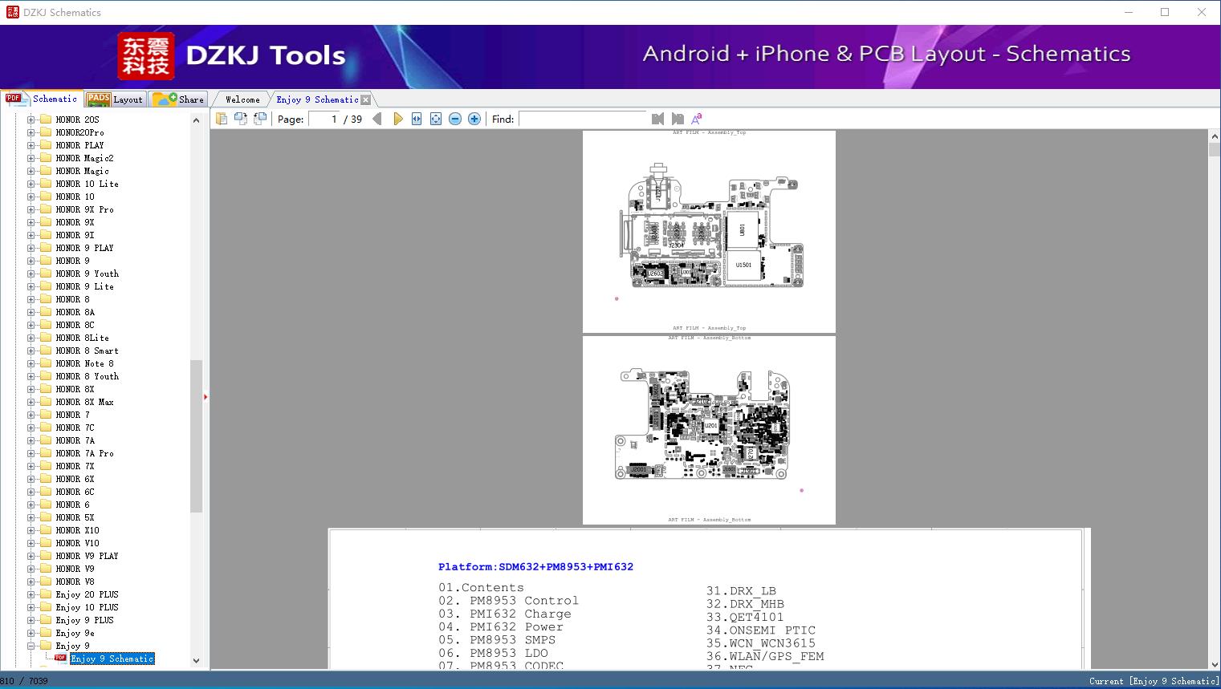Go to the previous page
This screenshot has height=689, width=1221.
[x=377, y=119]
